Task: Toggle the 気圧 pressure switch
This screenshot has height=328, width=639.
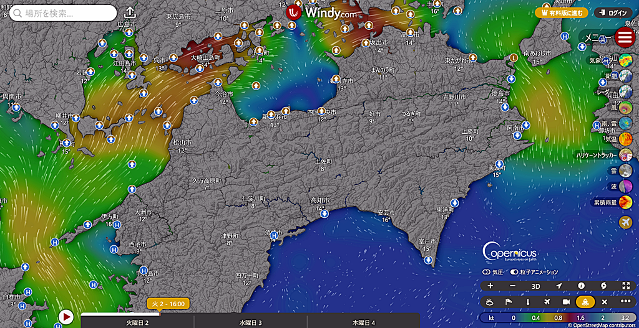Action: coord(485,272)
